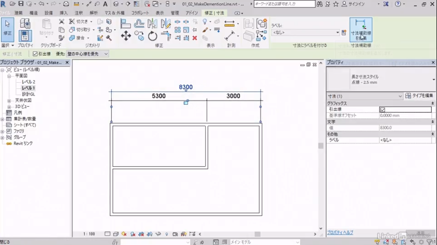The image size is (437, 245).
Task: Open the 注釈 ribbon tab
Action: [x=79, y=13]
